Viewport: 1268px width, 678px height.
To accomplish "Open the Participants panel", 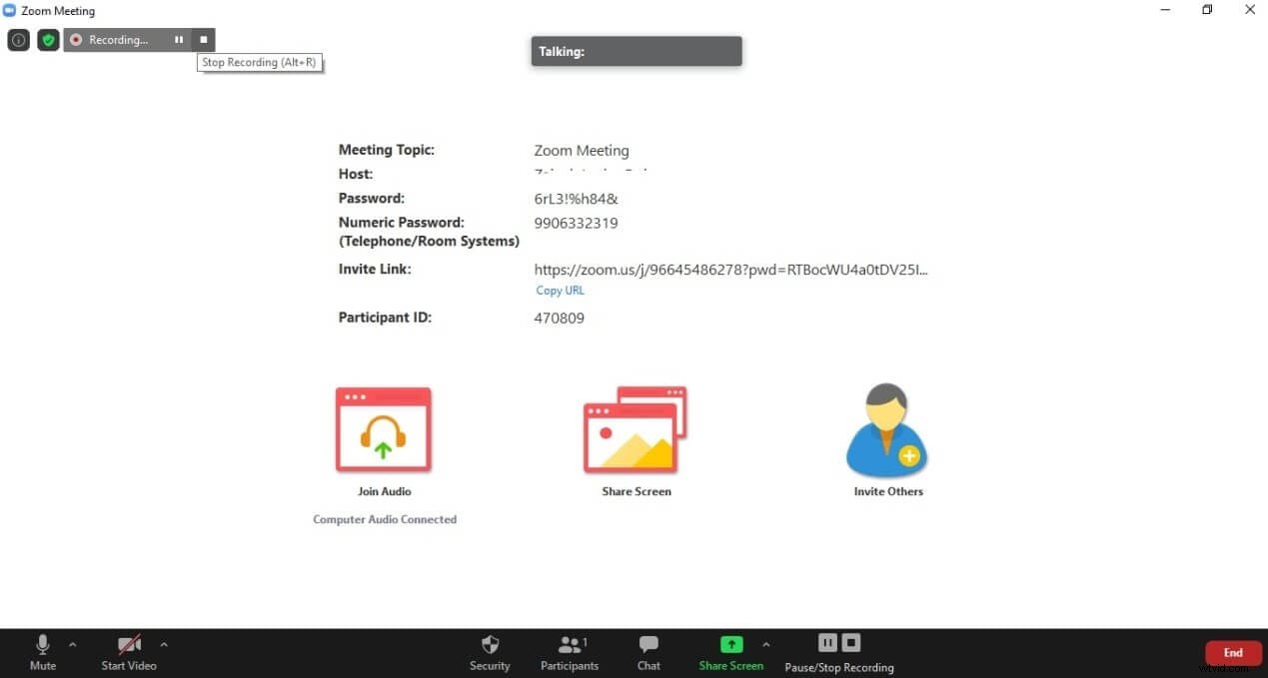I will point(570,652).
